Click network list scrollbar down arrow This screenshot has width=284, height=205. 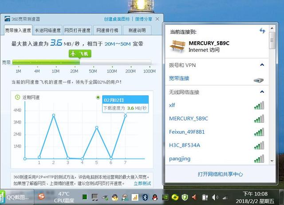(x=272, y=161)
